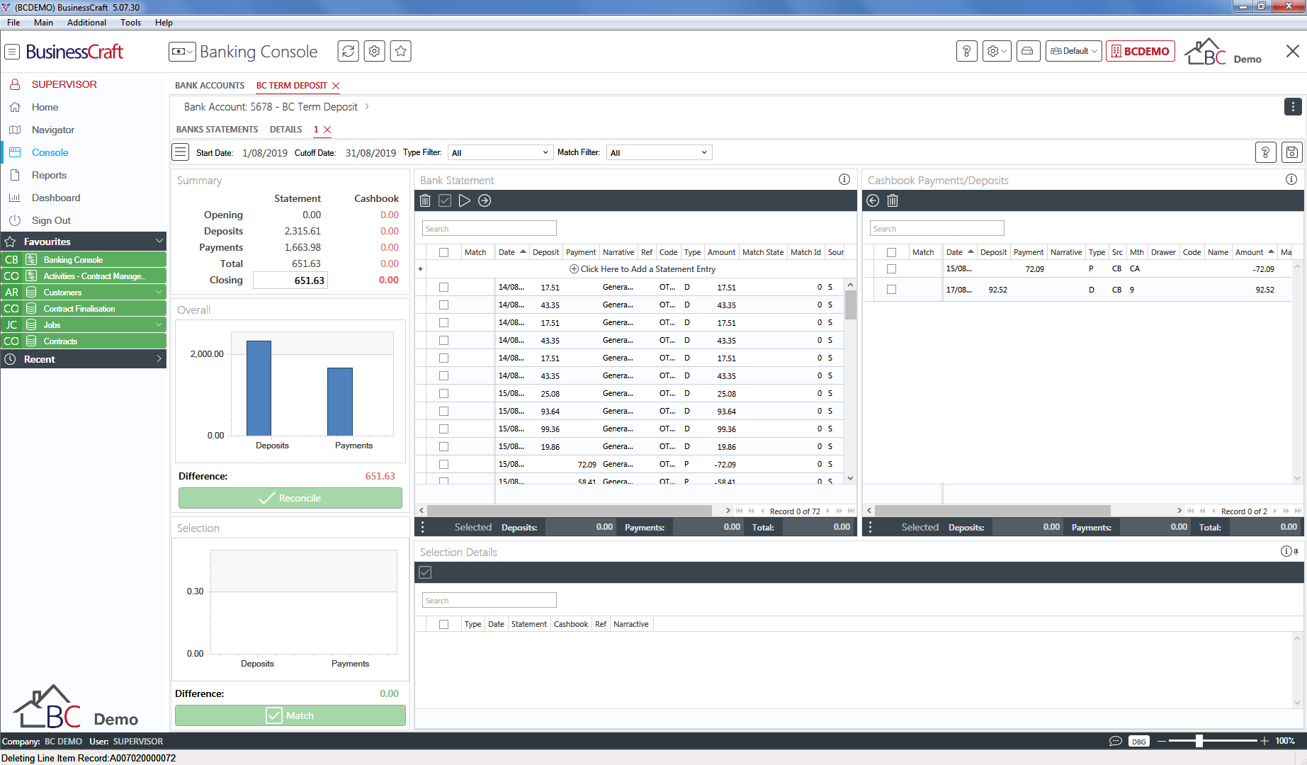Click the play arrow icon in Bank Statement toolbar
This screenshot has width=1307, height=765.
465,200
